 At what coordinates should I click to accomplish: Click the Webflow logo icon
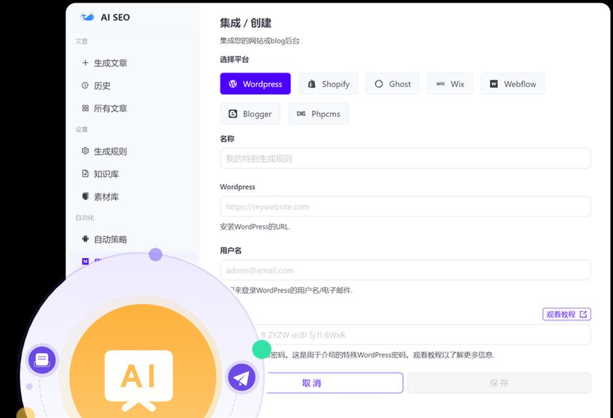pyautogui.click(x=494, y=84)
